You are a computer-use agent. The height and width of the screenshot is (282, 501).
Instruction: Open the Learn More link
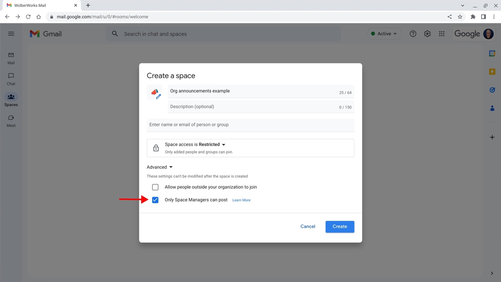241,200
